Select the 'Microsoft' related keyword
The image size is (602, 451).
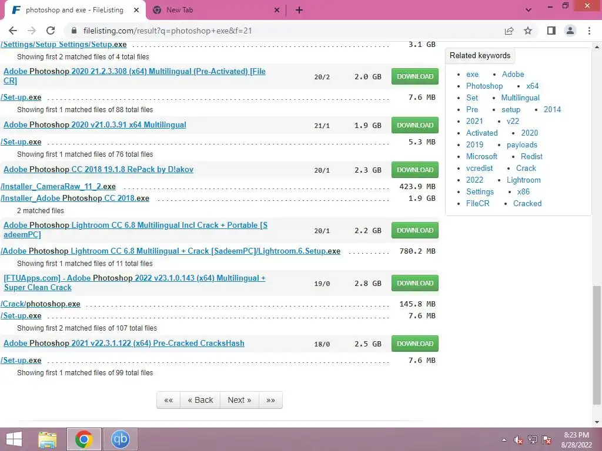[481, 156]
